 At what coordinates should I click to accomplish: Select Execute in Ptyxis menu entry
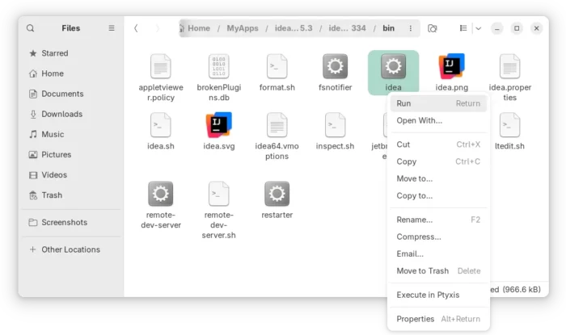428,295
